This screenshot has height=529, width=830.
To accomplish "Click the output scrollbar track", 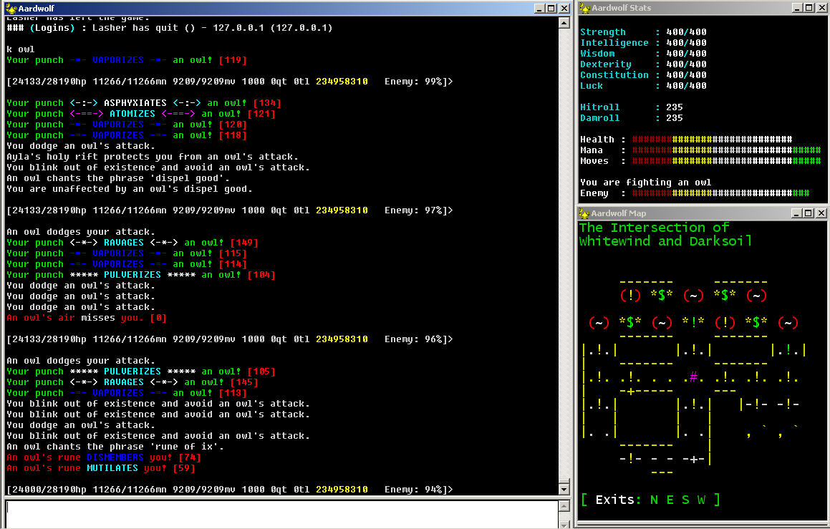I will coord(564,254).
